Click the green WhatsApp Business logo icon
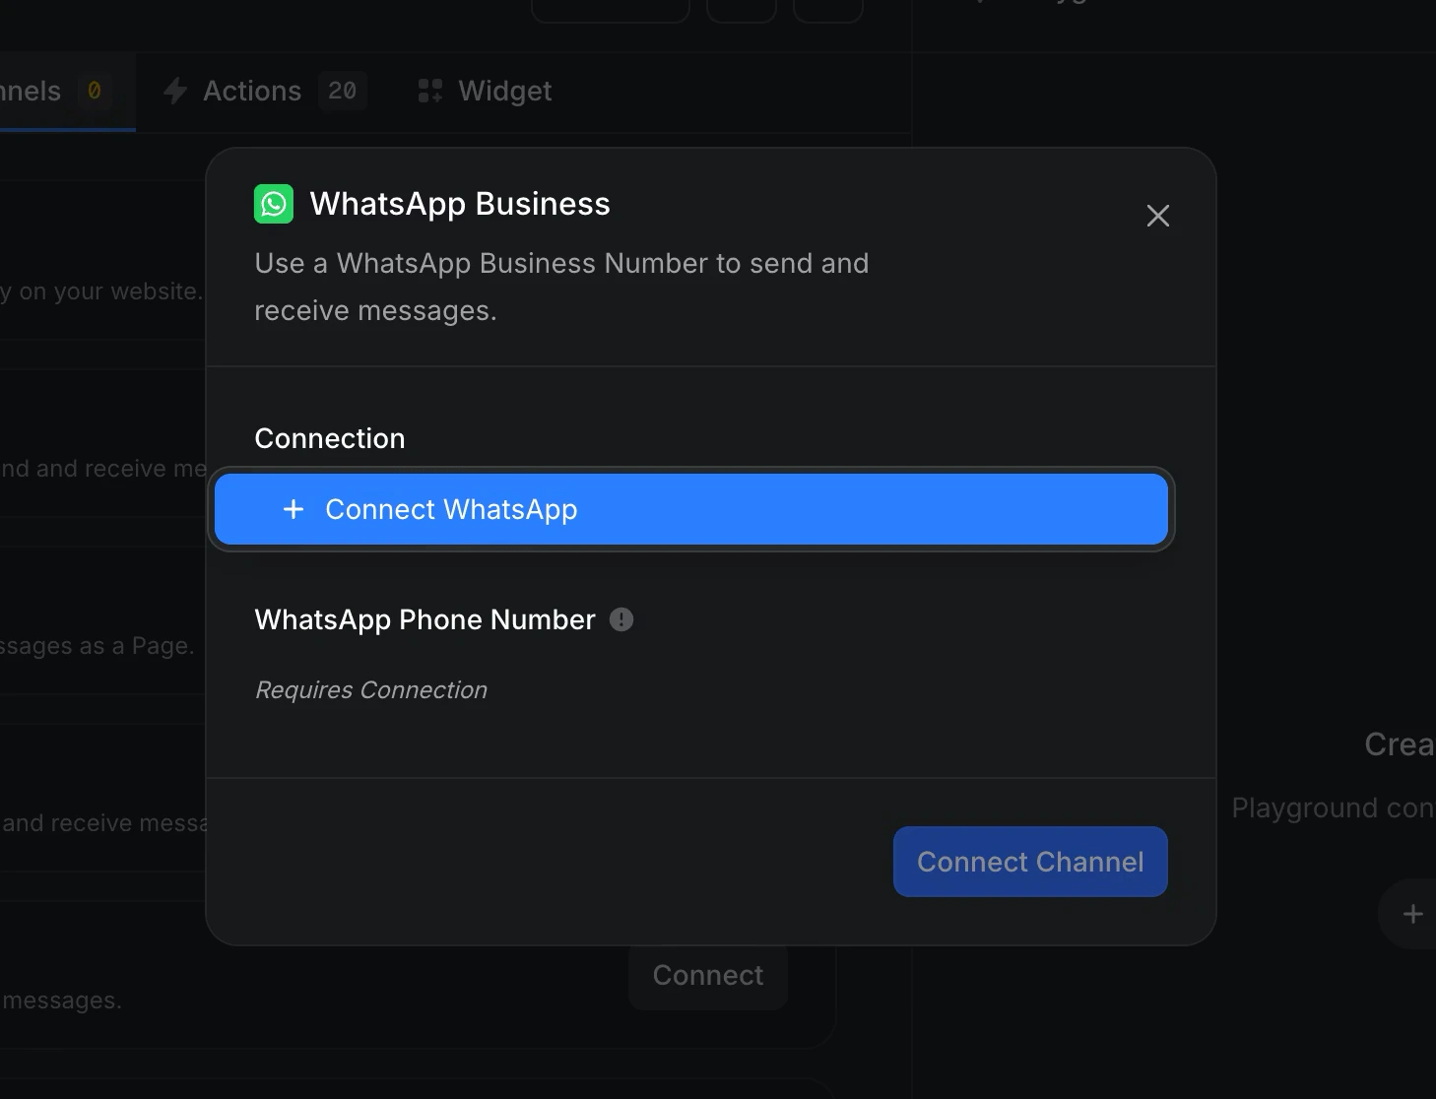 coord(274,204)
